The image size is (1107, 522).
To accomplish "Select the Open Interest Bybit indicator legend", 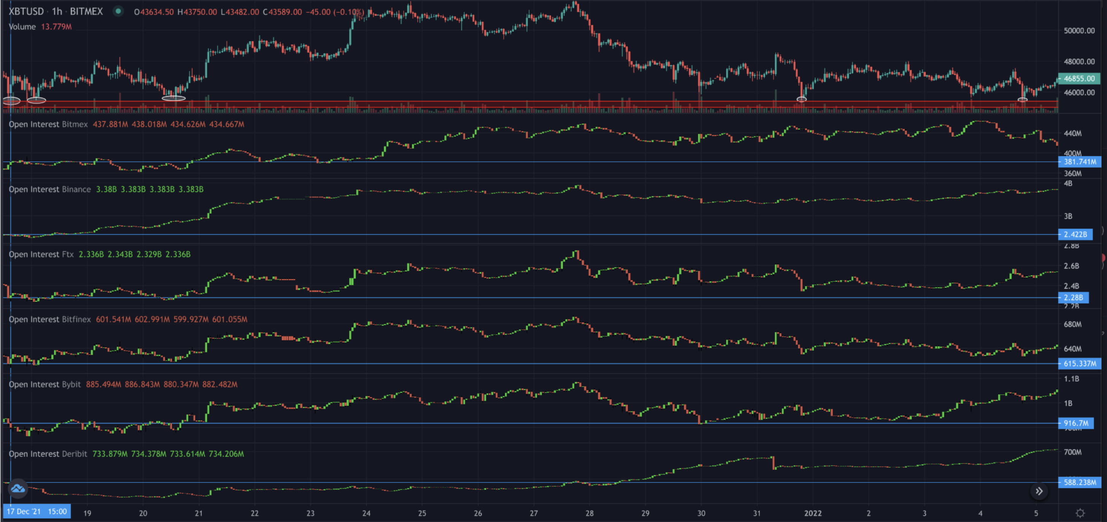I will tap(45, 384).
